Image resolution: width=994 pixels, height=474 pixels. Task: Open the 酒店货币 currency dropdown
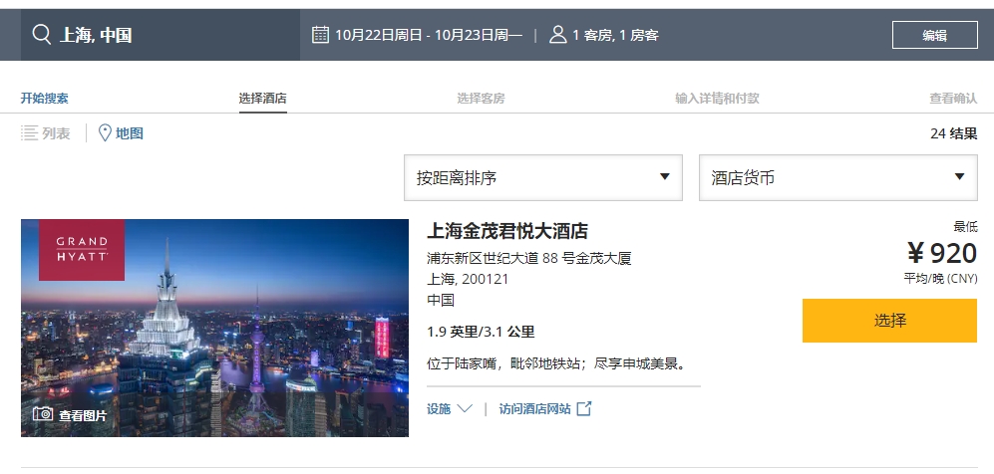click(x=838, y=178)
